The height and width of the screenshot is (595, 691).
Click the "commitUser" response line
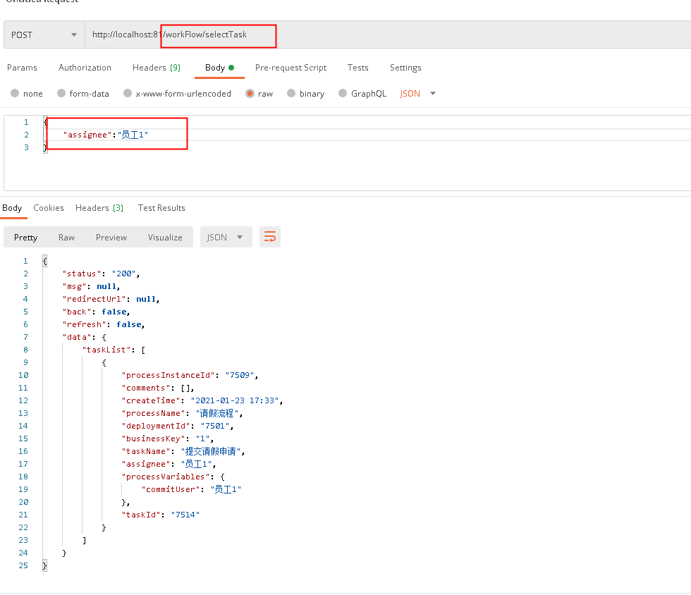[x=191, y=489]
